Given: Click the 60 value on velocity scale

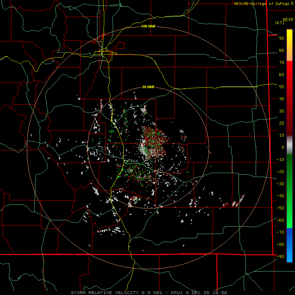Looking at the screenshot, I should [282, 75].
